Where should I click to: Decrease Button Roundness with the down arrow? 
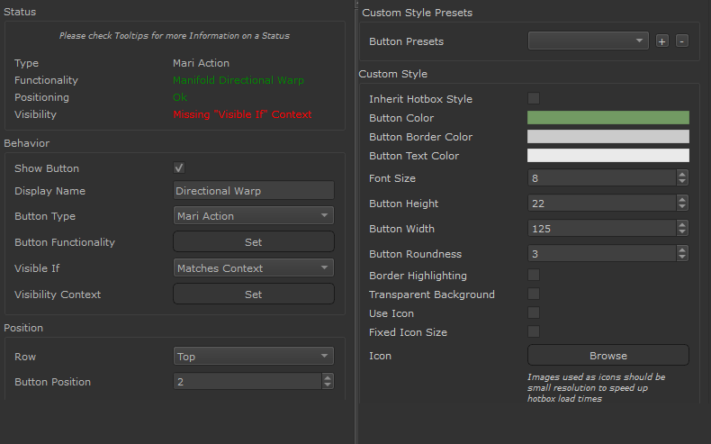[x=682, y=258]
